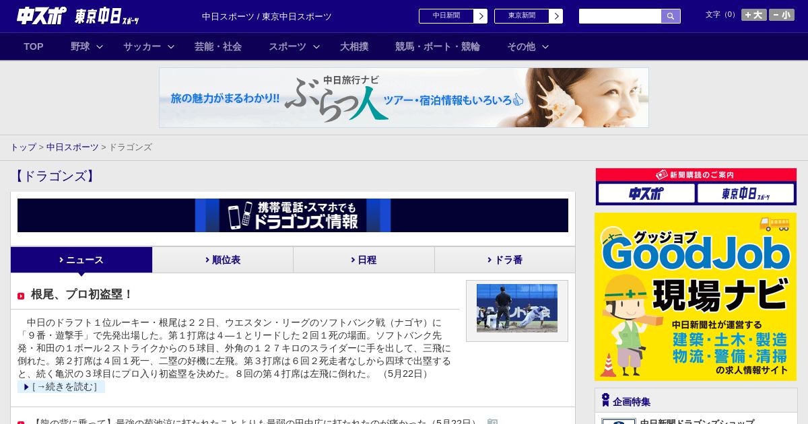This screenshot has height=424, width=808.
Task: Increase font size with ＋大 button
Action: pyautogui.click(x=754, y=15)
